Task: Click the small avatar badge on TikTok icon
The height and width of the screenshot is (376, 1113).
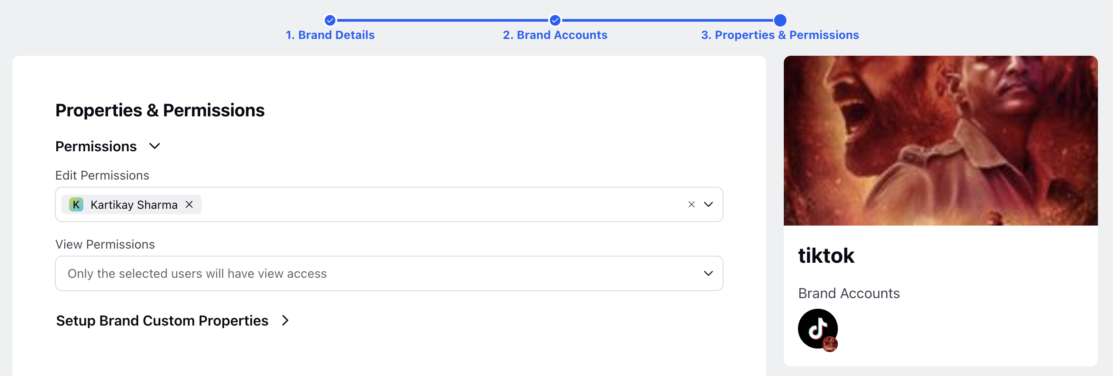Action: [830, 344]
